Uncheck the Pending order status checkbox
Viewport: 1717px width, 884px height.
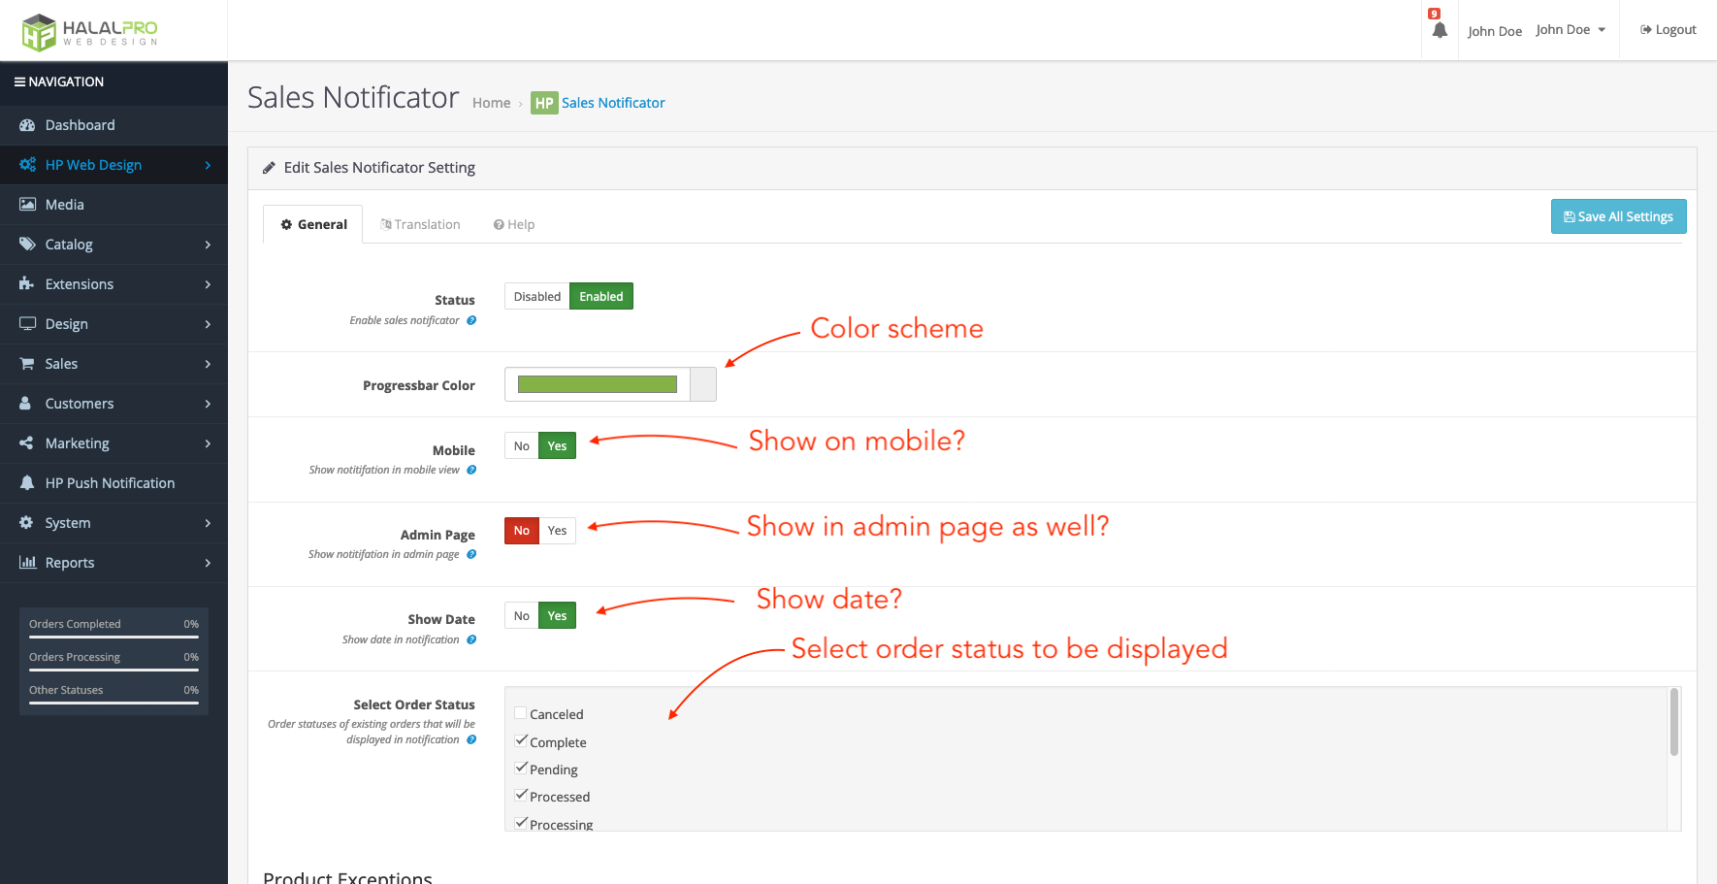pos(521,769)
